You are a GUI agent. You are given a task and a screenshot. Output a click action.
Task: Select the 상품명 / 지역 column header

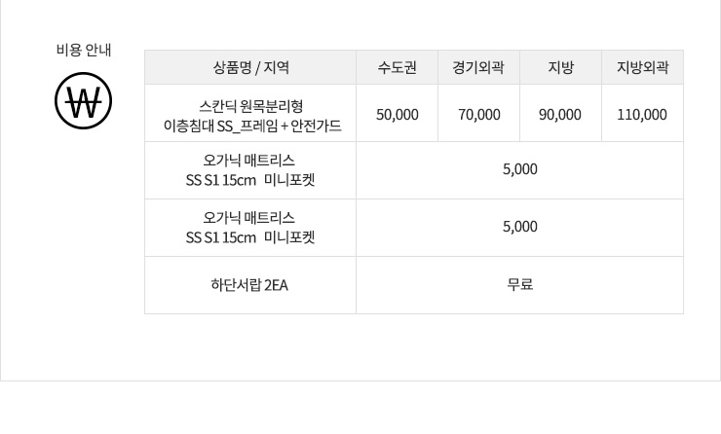click(250, 68)
